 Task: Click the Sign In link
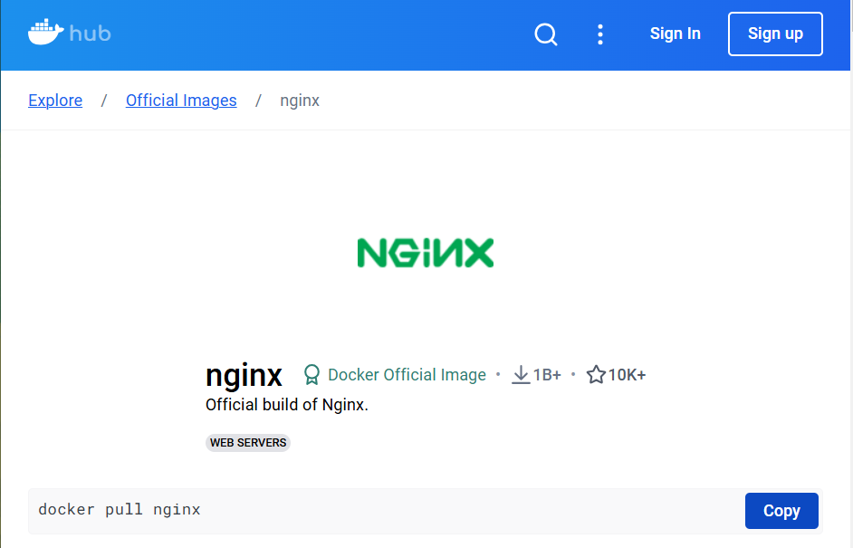point(676,34)
